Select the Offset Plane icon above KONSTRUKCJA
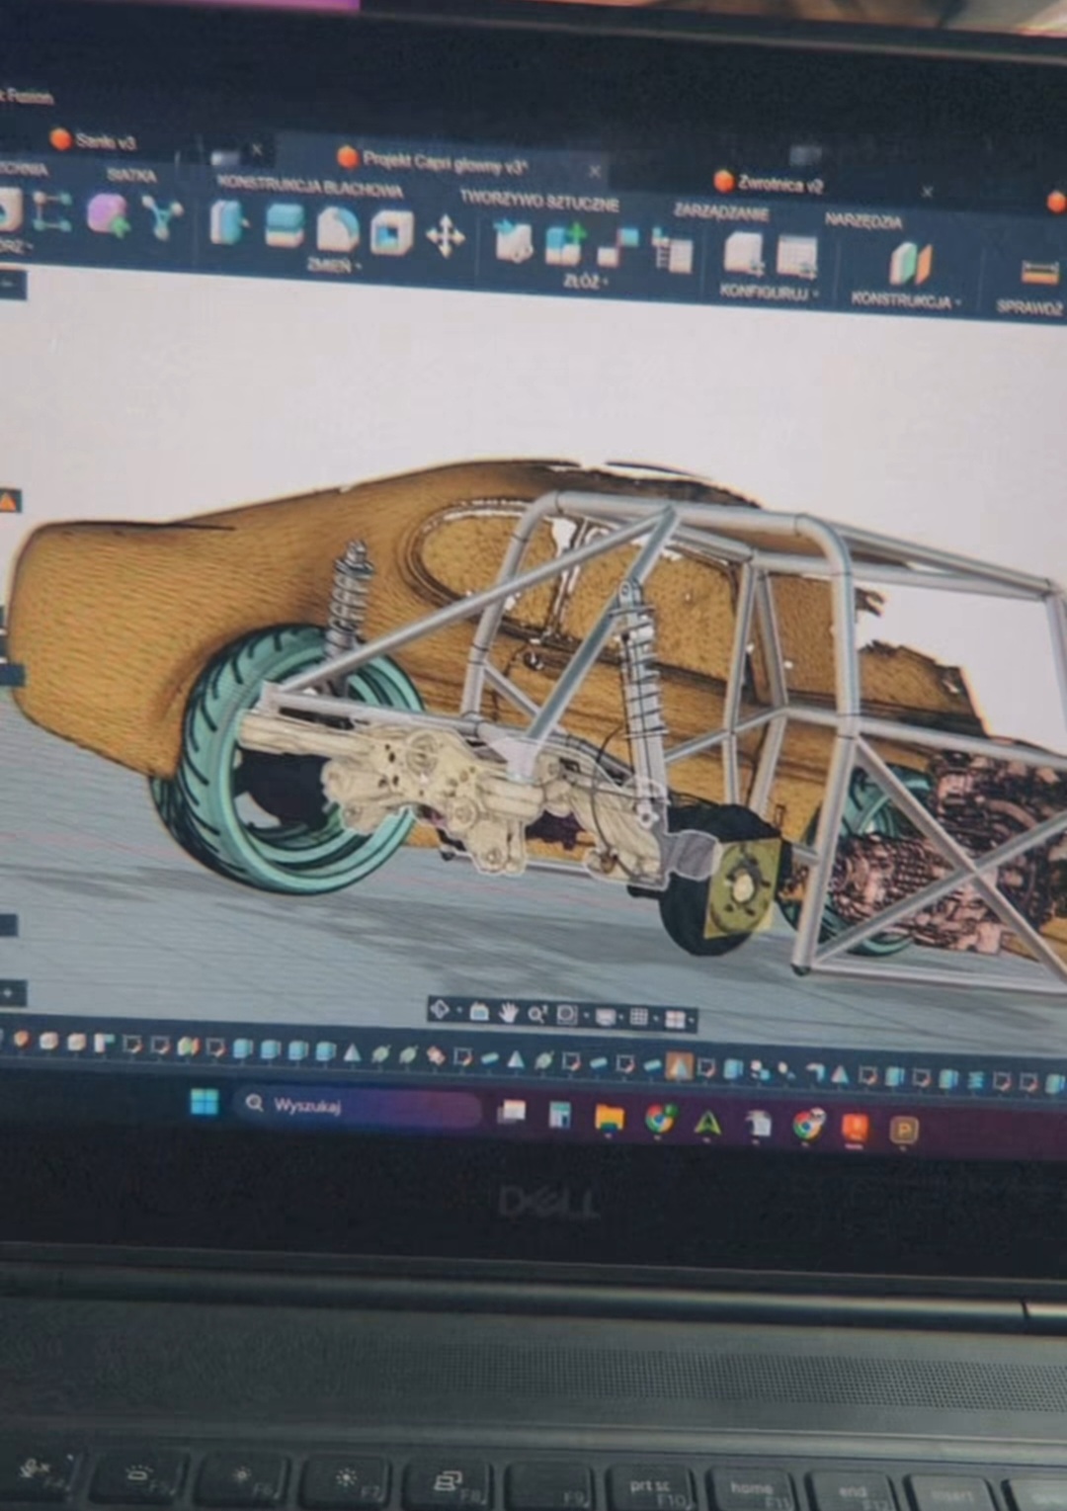This screenshot has height=1511, width=1067. tap(910, 264)
